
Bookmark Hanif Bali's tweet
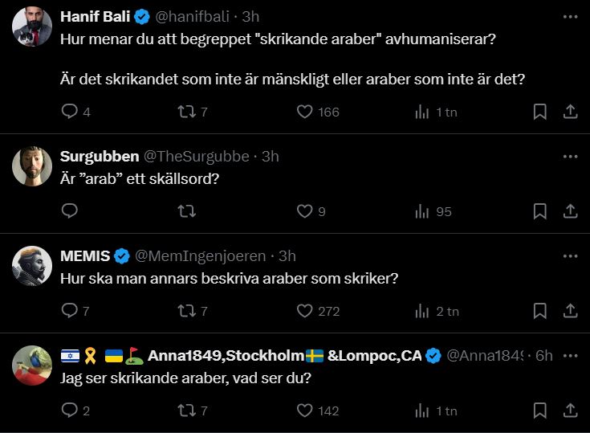[540, 112]
